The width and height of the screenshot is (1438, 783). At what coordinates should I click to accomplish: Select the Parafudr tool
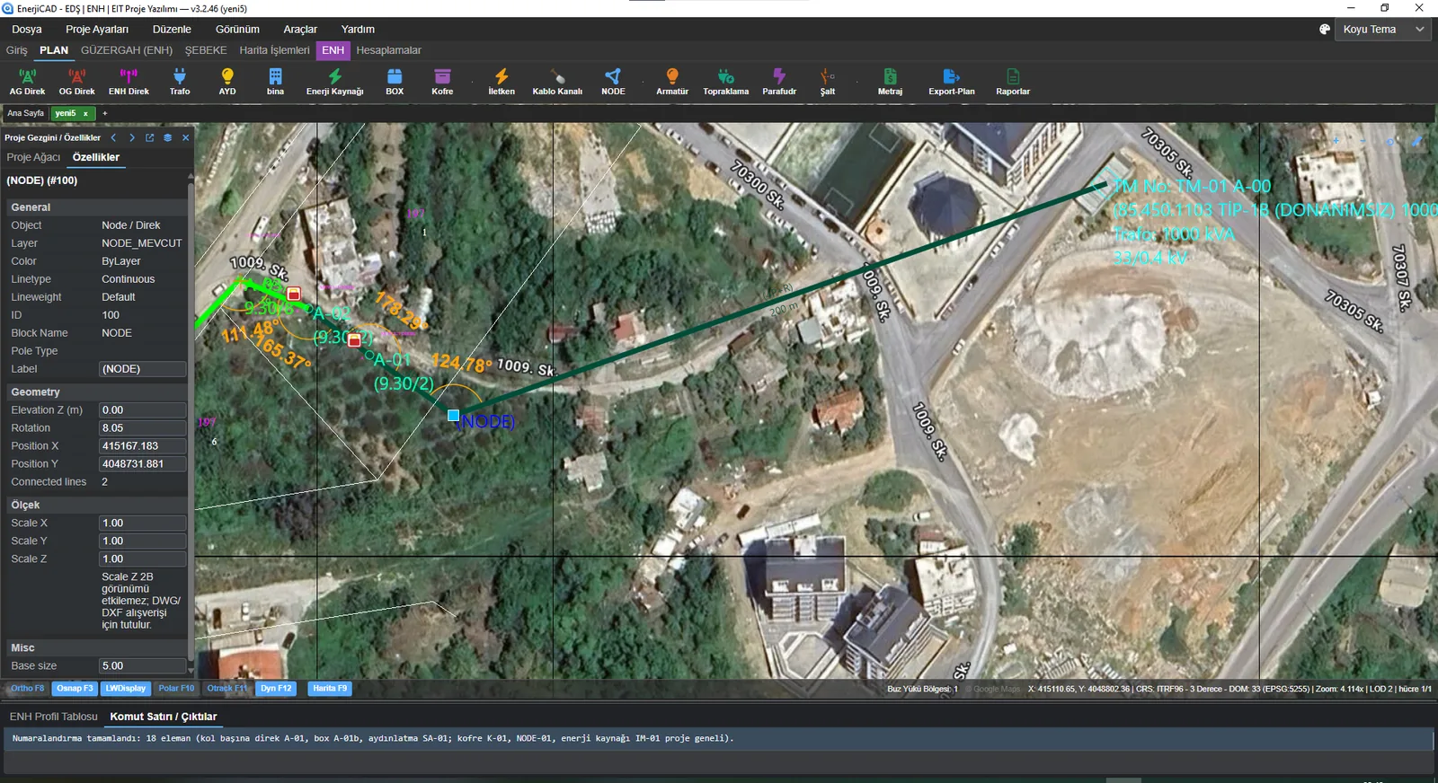779,82
